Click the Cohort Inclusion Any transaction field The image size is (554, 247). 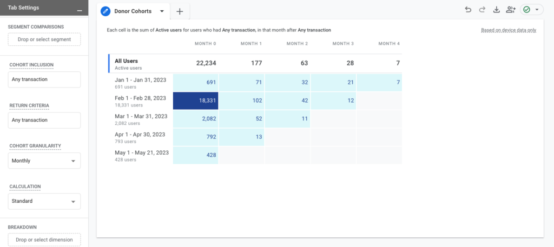point(44,79)
